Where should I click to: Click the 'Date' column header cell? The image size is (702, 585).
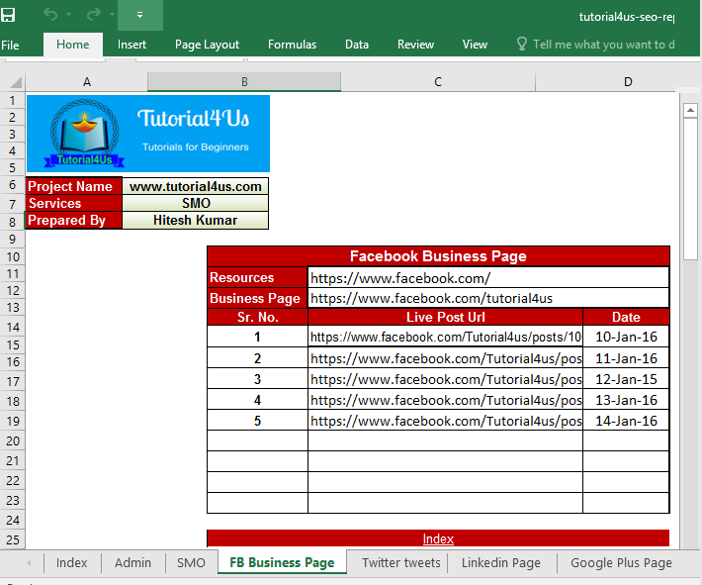626,317
